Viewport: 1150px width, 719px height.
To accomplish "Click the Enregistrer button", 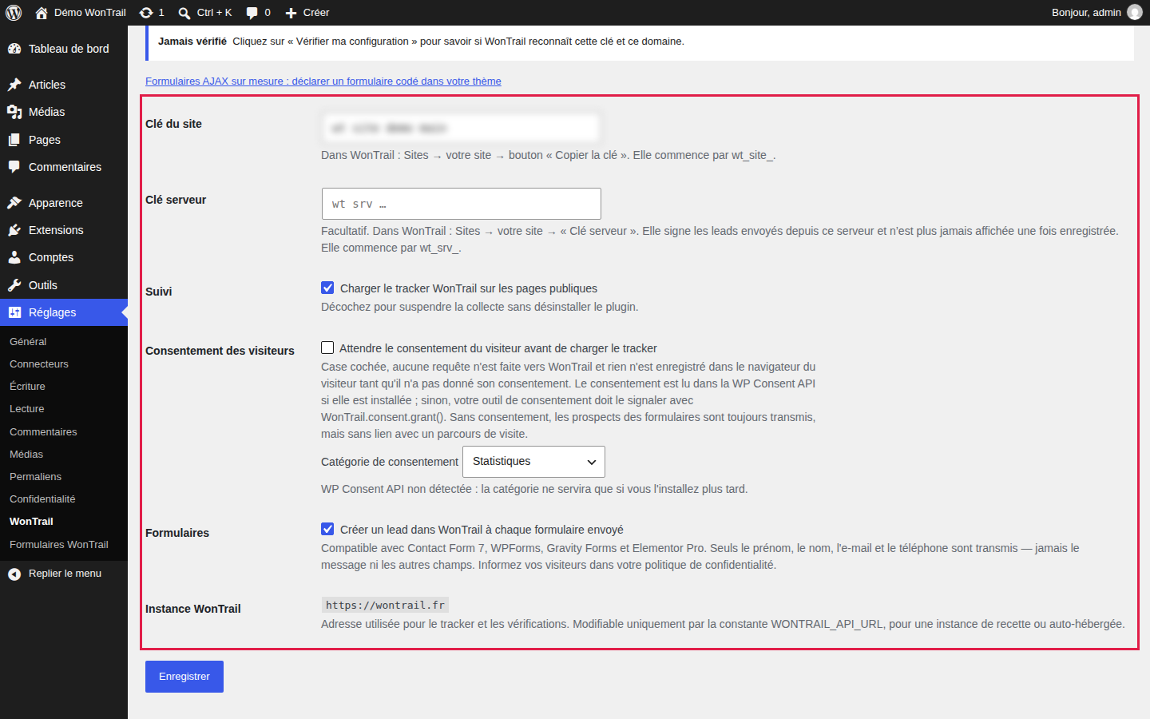I will click(184, 677).
